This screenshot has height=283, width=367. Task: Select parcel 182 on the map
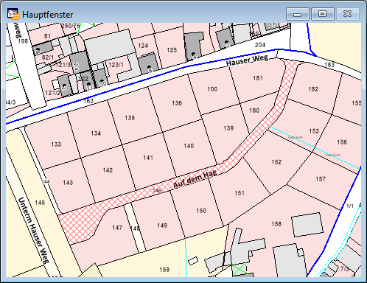coord(313,89)
